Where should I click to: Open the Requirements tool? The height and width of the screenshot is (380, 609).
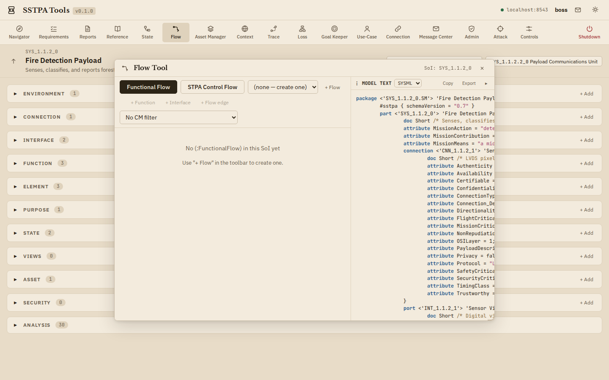pos(54,33)
